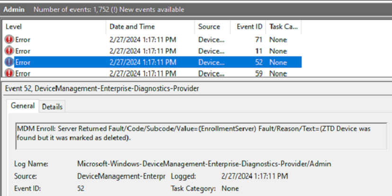Click the error icon on the Event 59 row
Screen dimensions: 392x196
pos(9,73)
